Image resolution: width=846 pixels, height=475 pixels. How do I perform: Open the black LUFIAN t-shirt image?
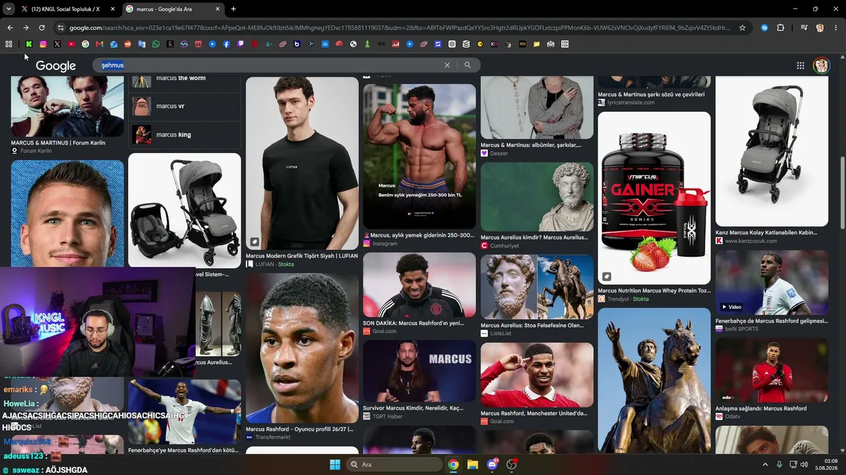302,163
